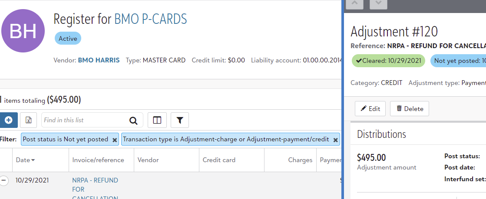Sort by Credit card column header
This screenshot has width=486, height=199.
(x=219, y=160)
